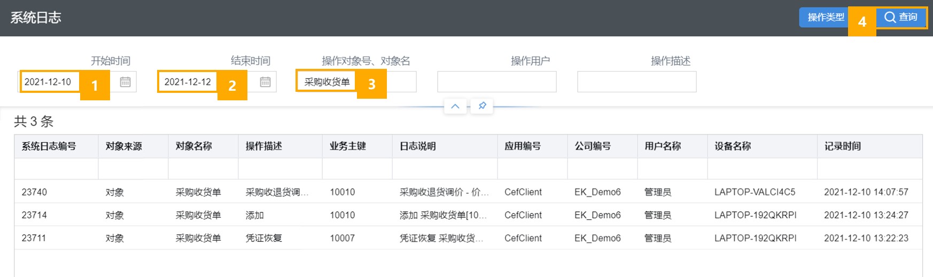Click the filter cell under 用户名称 column
The width and height of the screenshot is (933, 277).
click(x=672, y=169)
